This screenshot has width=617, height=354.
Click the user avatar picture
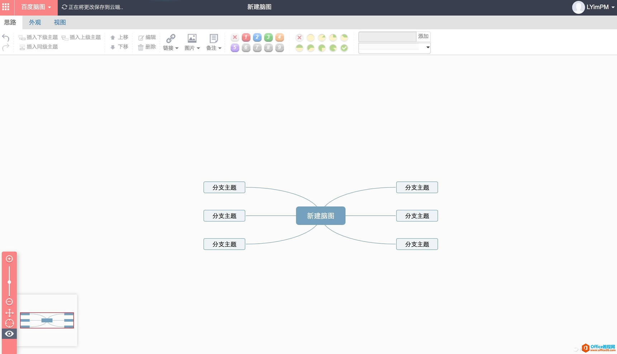578,7
